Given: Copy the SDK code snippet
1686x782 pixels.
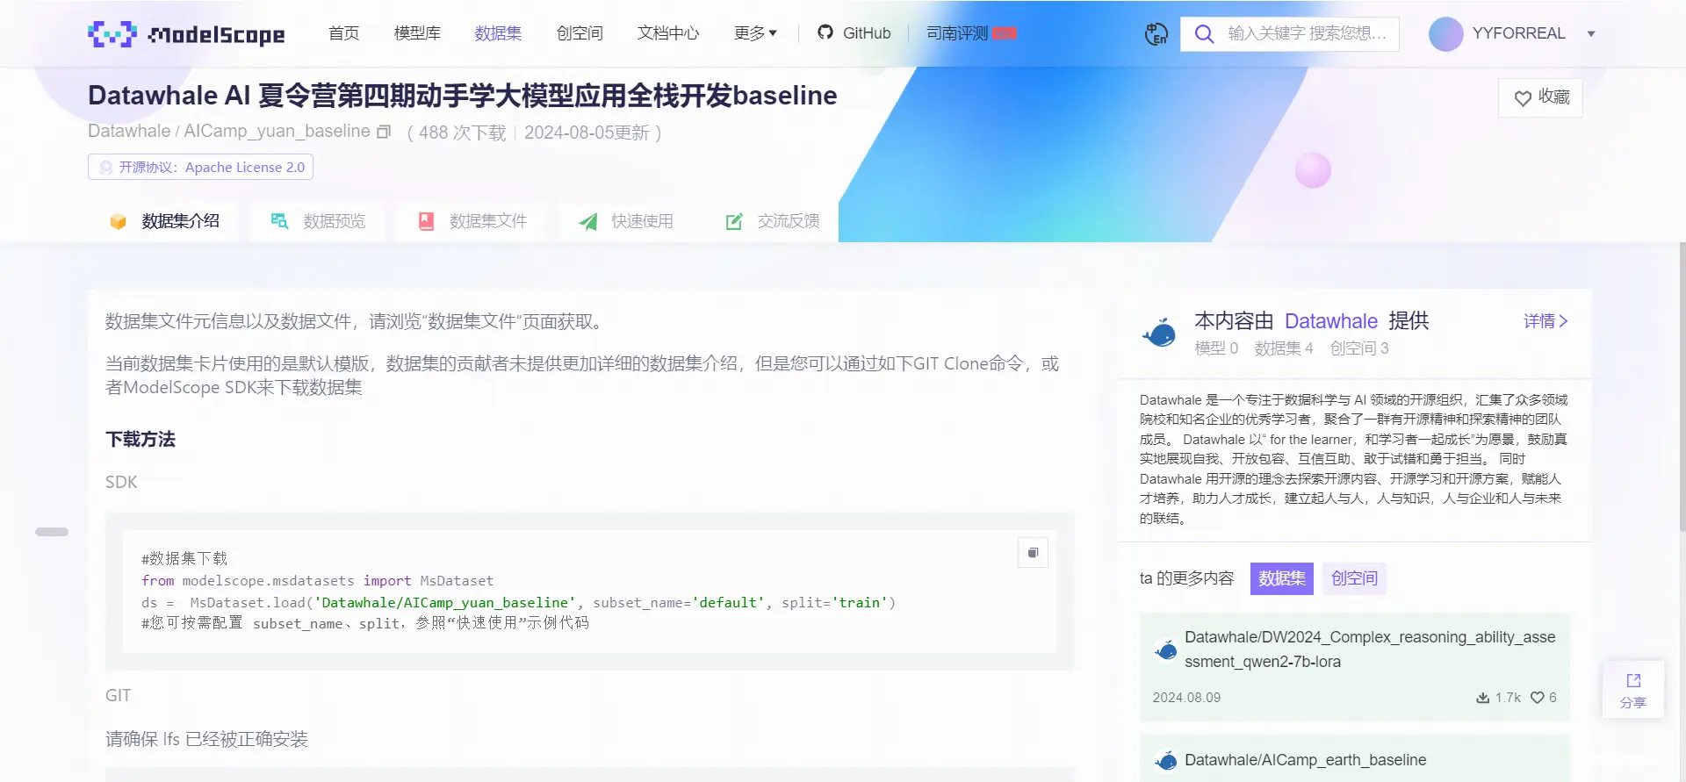Looking at the screenshot, I should coord(1033,553).
